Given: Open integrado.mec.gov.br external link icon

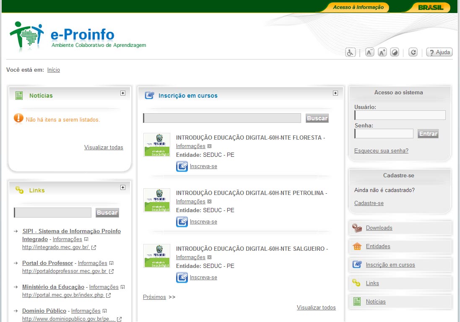Looking at the screenshot, I should (94, 247).
